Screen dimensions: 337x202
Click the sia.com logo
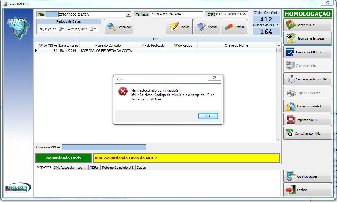click(18, 188)
